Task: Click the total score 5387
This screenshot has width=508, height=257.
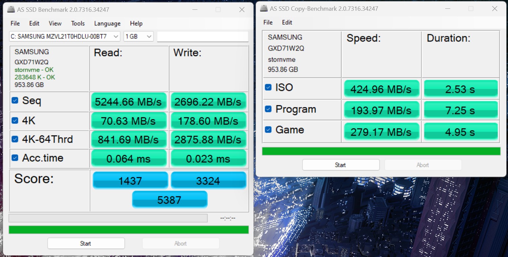Action: (170, 200)
